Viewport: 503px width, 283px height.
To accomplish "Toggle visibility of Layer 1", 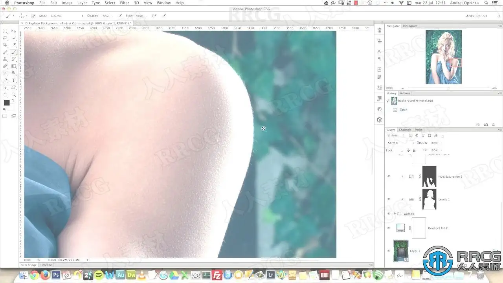I will 389,251.
